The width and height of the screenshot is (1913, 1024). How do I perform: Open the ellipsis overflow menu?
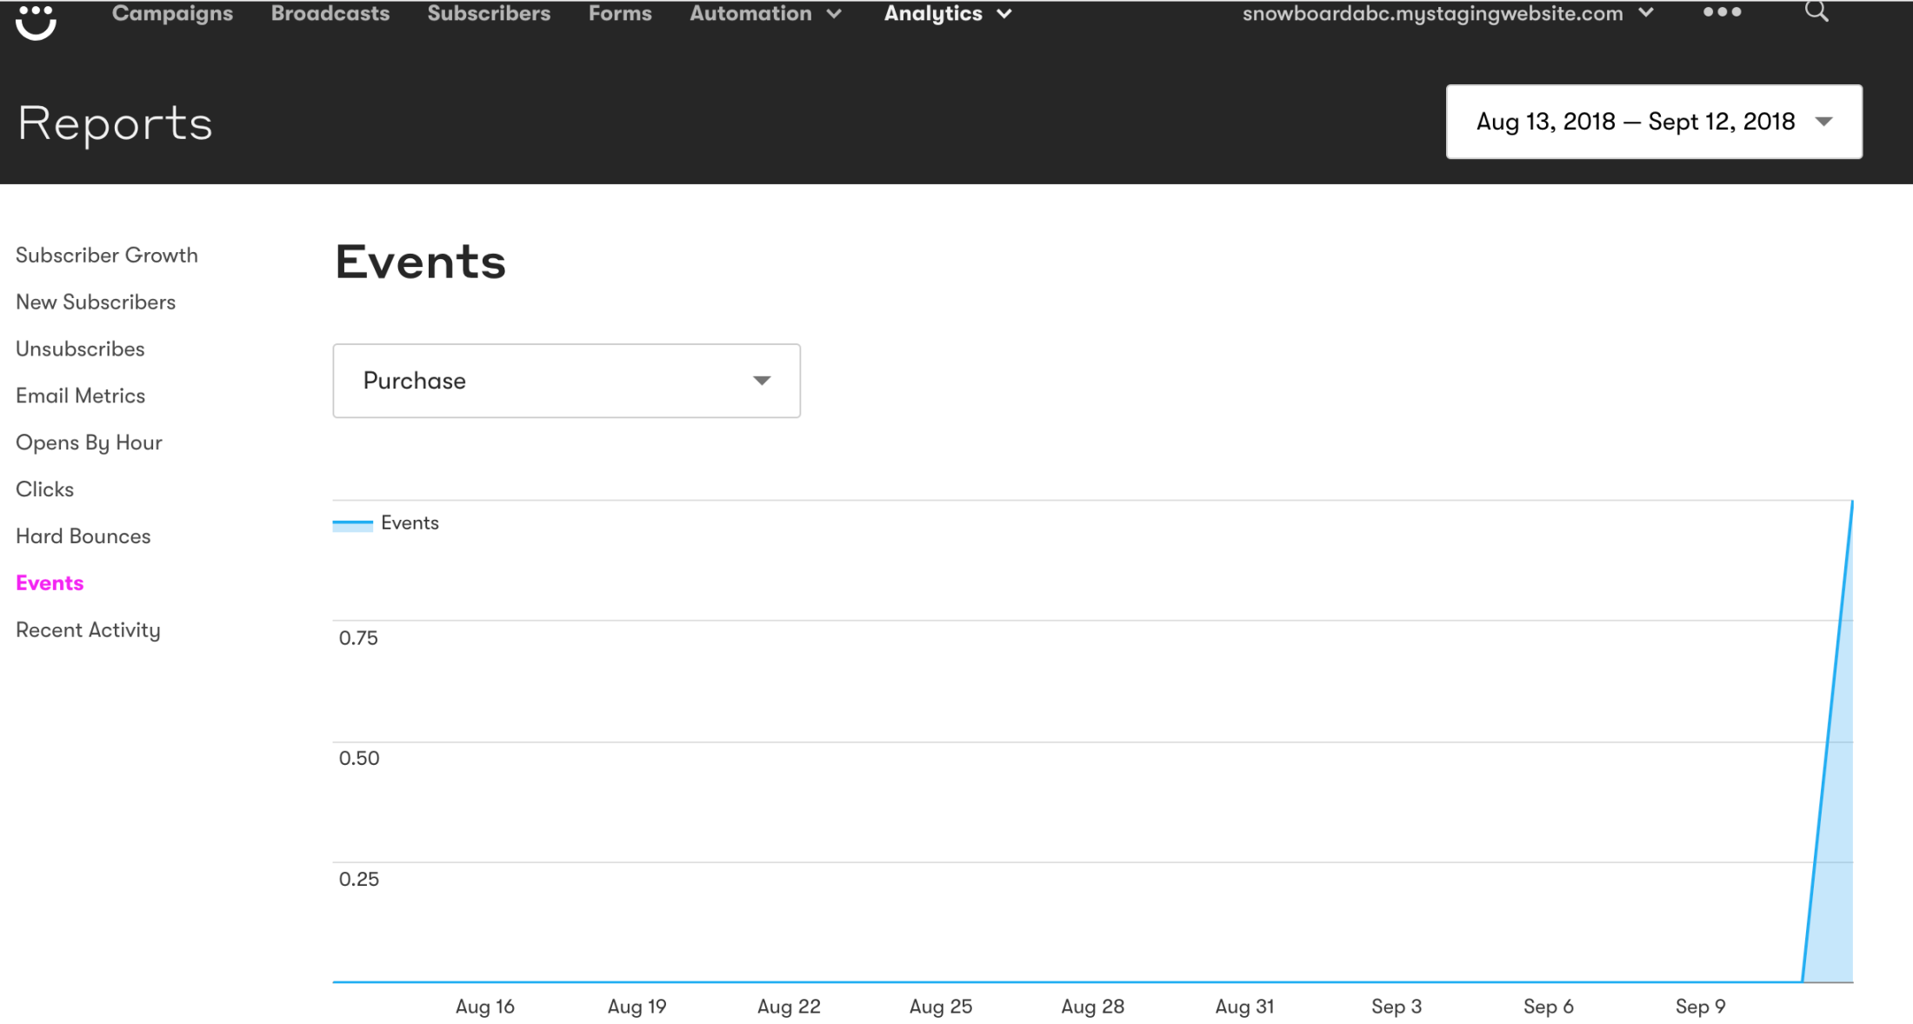pos(1722,12)
